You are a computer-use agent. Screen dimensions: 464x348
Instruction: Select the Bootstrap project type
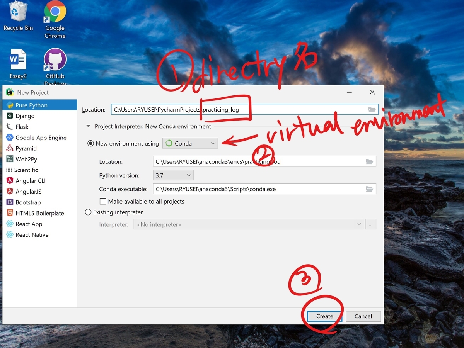point(40,202)
